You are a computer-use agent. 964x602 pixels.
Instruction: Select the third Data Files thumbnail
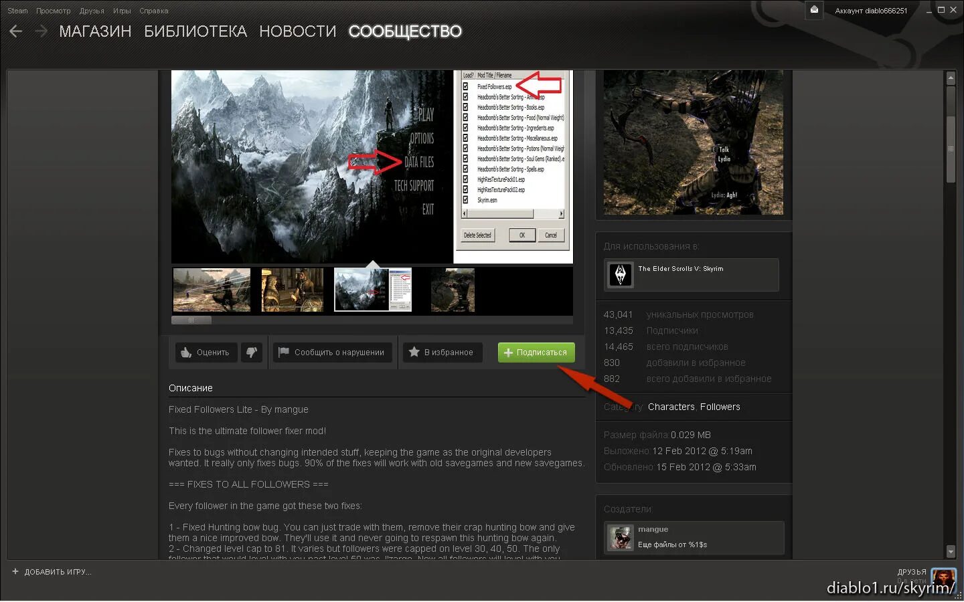click(x=373, y=290)
